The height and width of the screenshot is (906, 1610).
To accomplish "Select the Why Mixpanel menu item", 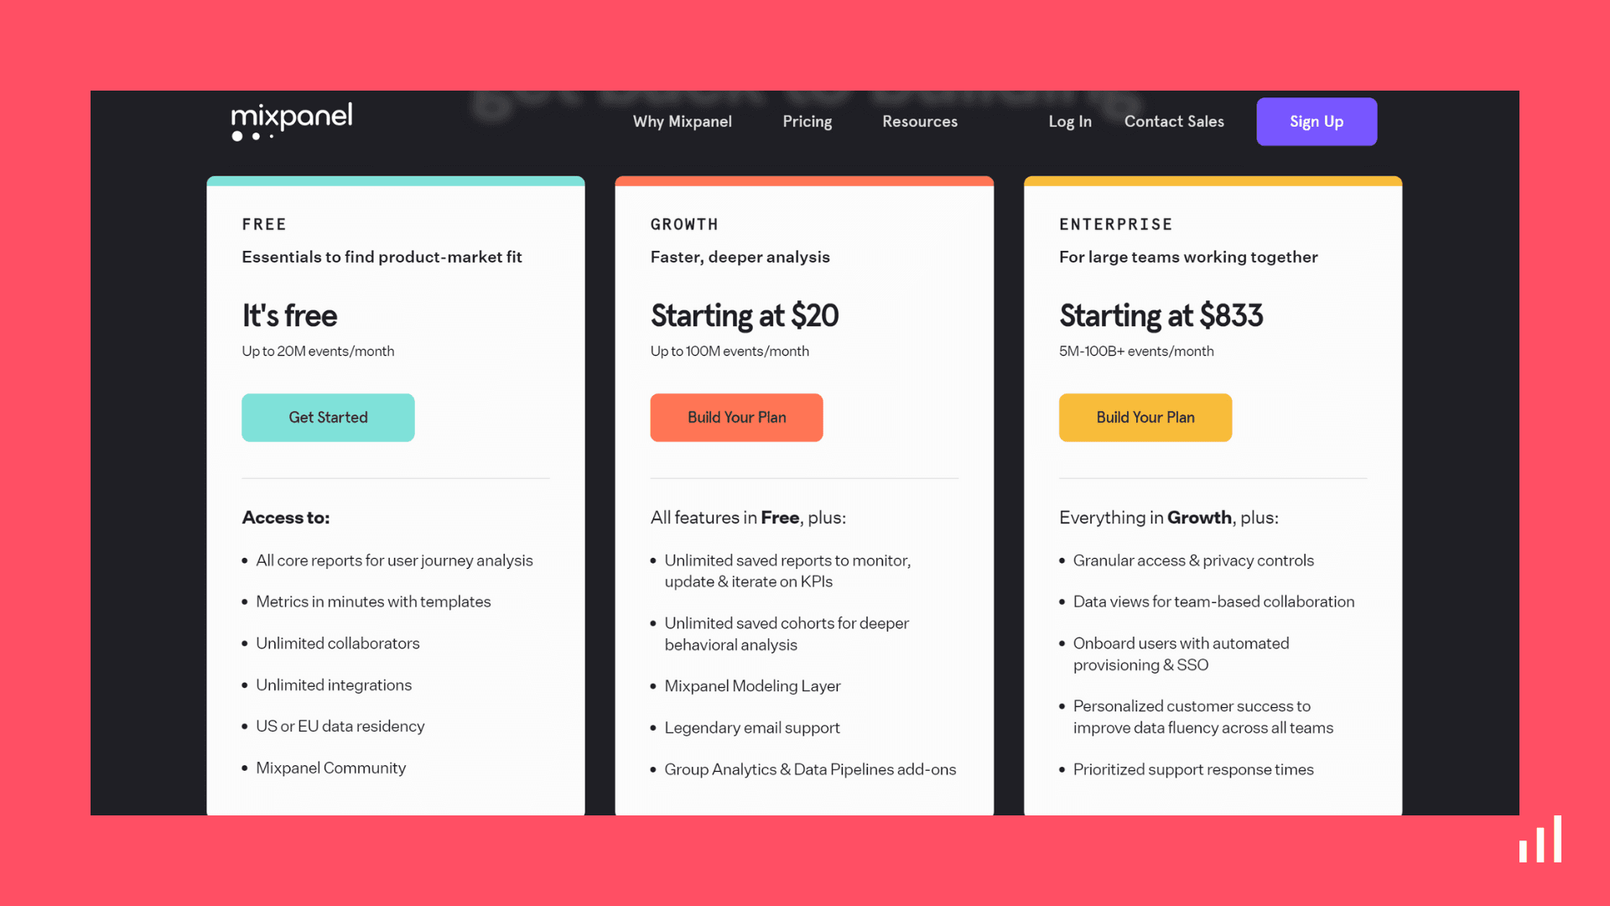I will pyautogui.click(x=683, y=121).
